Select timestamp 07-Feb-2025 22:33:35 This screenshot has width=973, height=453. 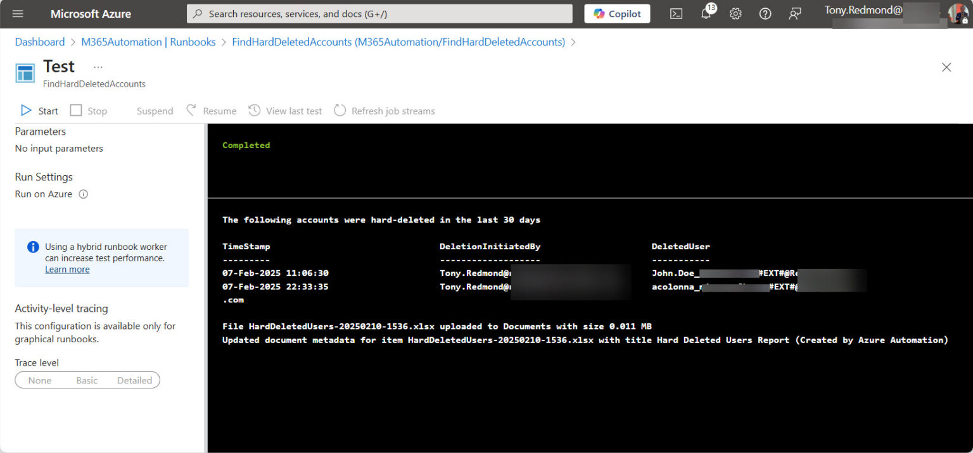[x=275, y=287]
